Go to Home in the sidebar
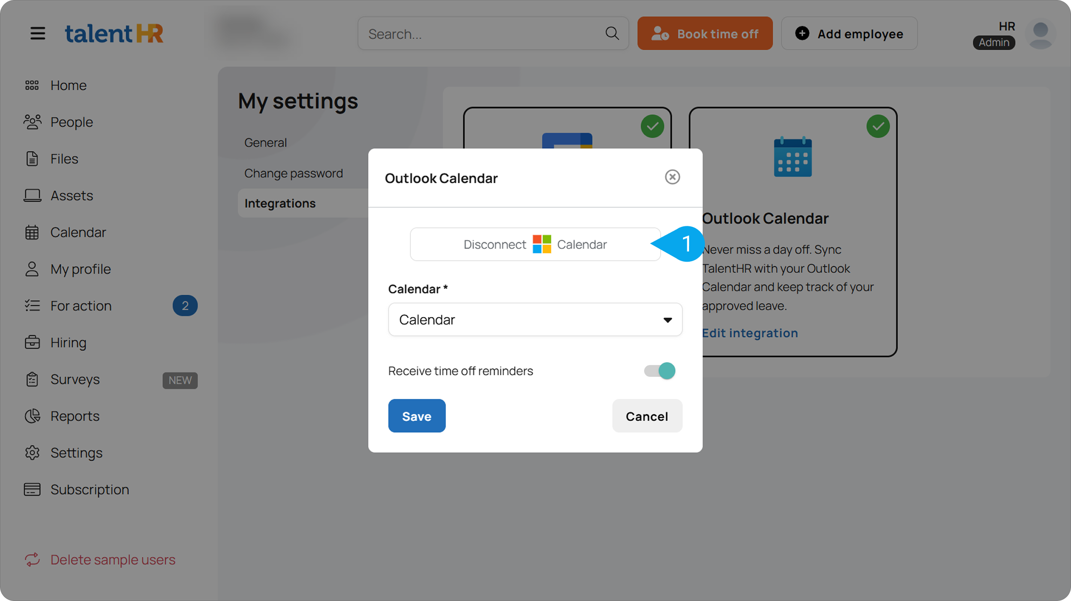 (x=68, y=85)
